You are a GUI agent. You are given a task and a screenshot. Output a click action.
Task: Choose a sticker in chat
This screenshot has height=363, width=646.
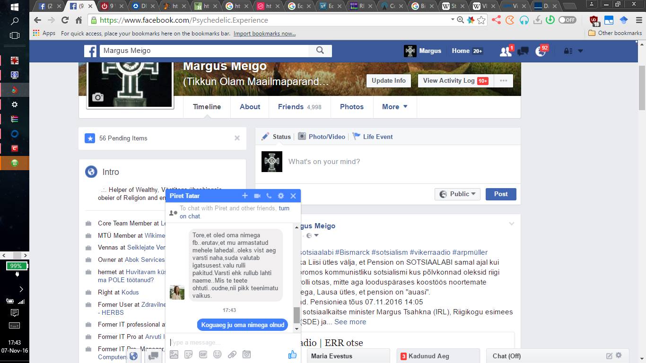click(188, 354)
